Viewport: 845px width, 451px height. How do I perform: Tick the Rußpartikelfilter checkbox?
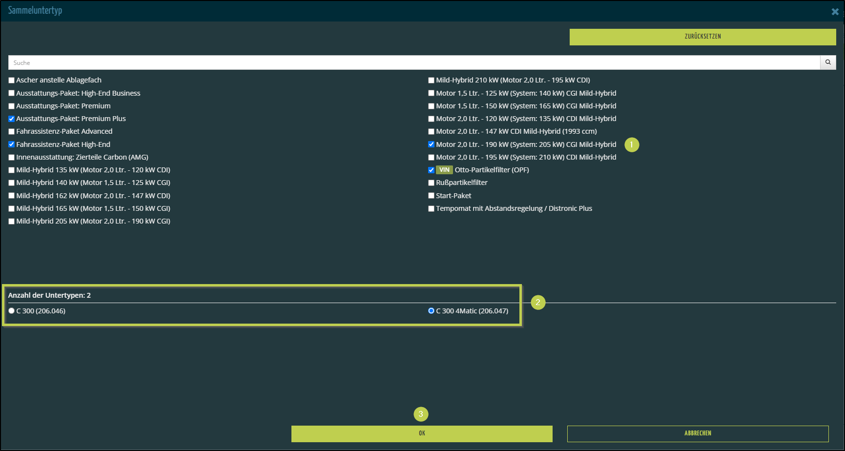[432, 183]
